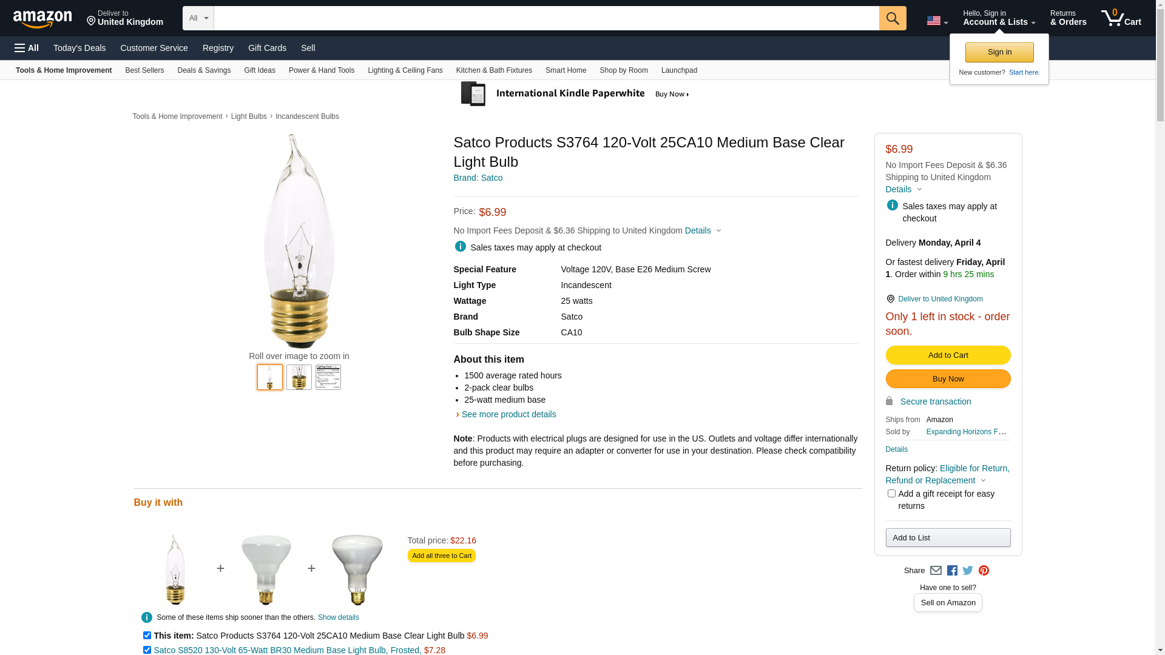Click inside the Amazon search field
This screenshot has height=655, width=1165.
point(546,18)
